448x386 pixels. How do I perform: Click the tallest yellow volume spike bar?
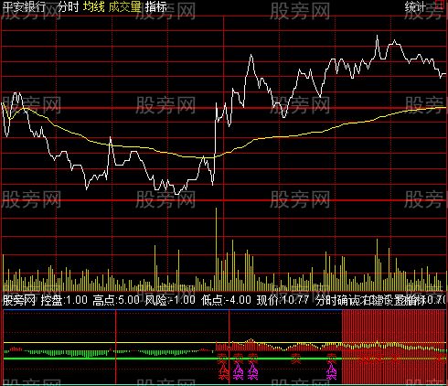pyautogui.click(x=216, y=249)
